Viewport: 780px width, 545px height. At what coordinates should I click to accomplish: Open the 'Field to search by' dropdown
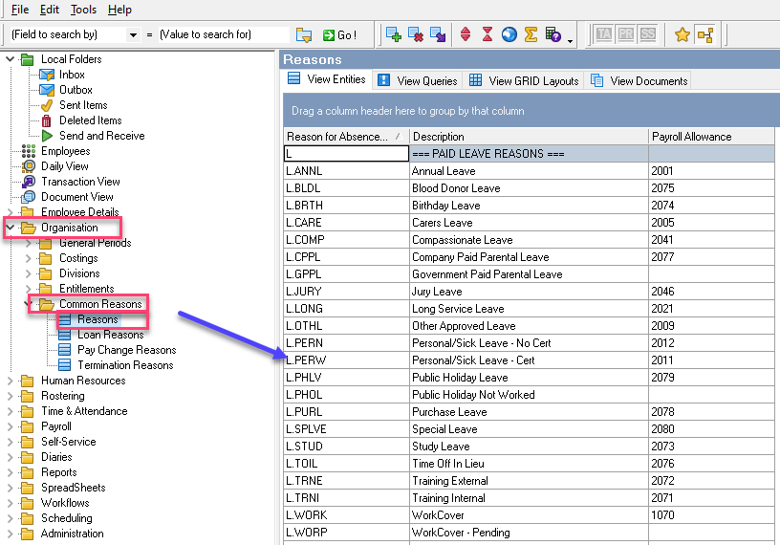(133, 34)
